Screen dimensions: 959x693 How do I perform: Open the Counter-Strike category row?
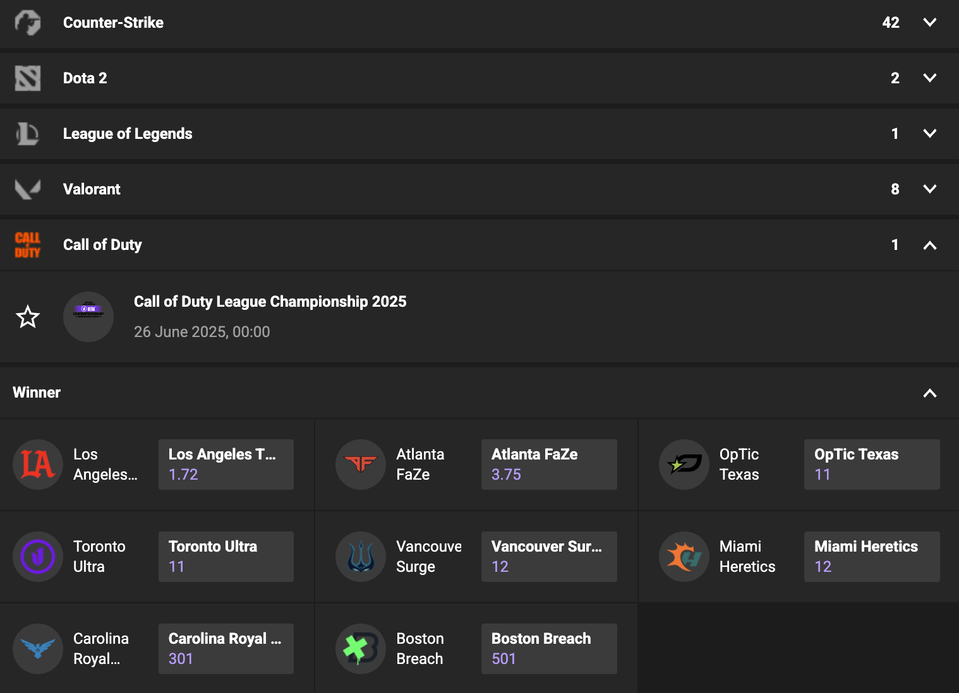pyautogui.click(x=479, y=23)
